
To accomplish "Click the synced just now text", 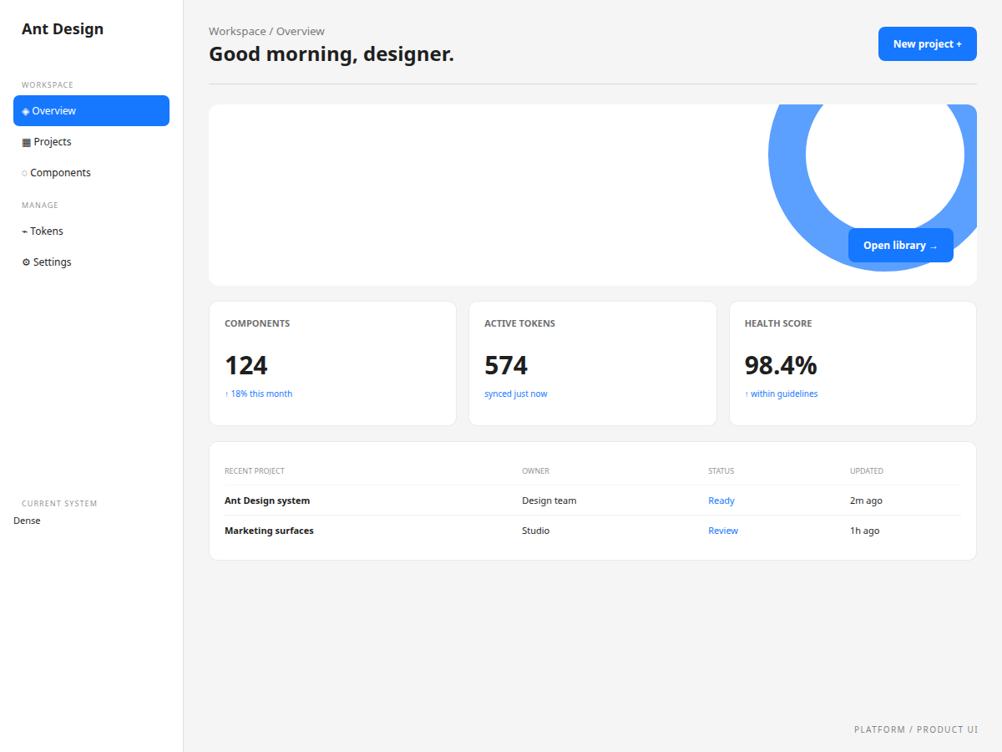I will (x=516, y=394).
